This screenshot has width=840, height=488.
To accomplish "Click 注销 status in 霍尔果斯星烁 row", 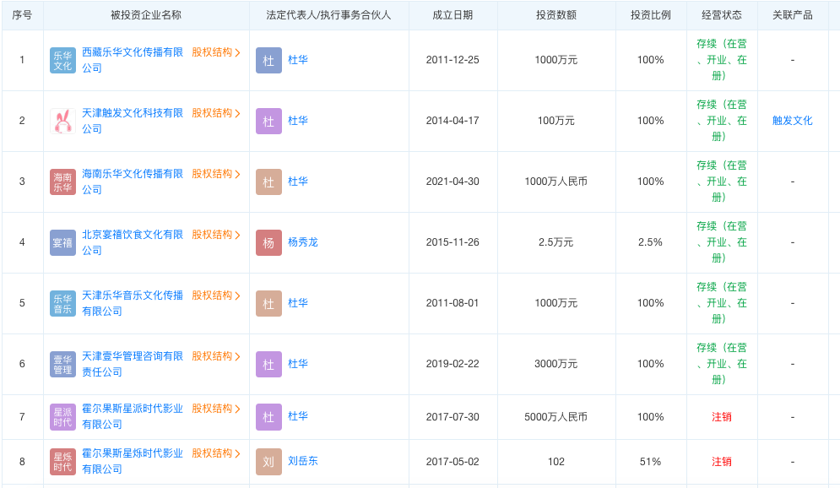I will 722,461.
